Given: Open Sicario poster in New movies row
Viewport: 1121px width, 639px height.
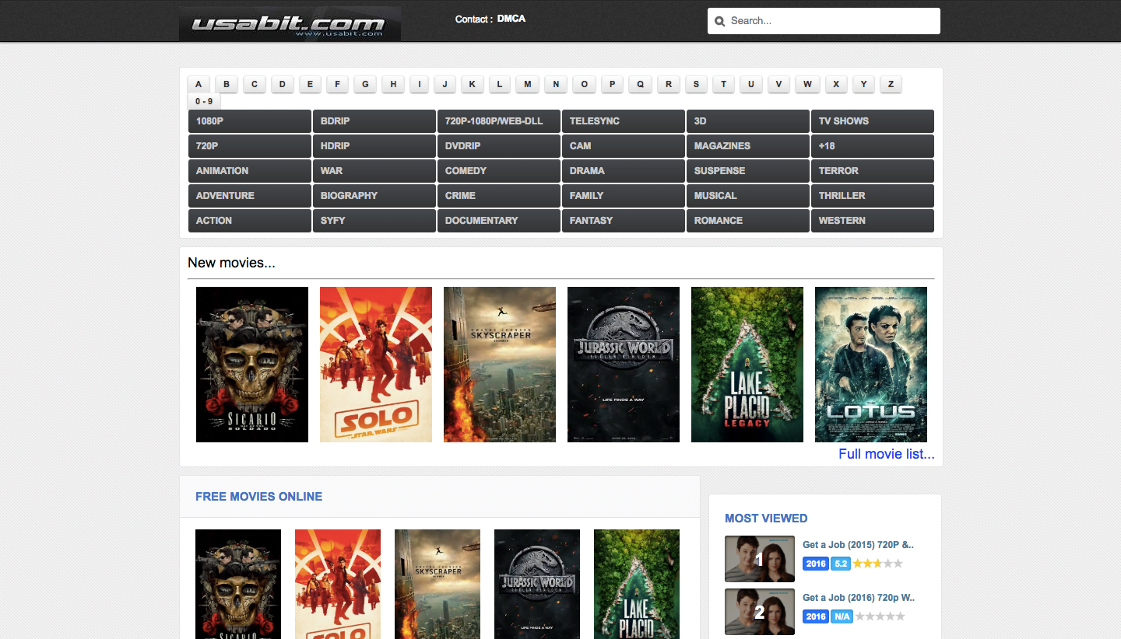Looking at the screenshot, I should [x=252, y=365].
